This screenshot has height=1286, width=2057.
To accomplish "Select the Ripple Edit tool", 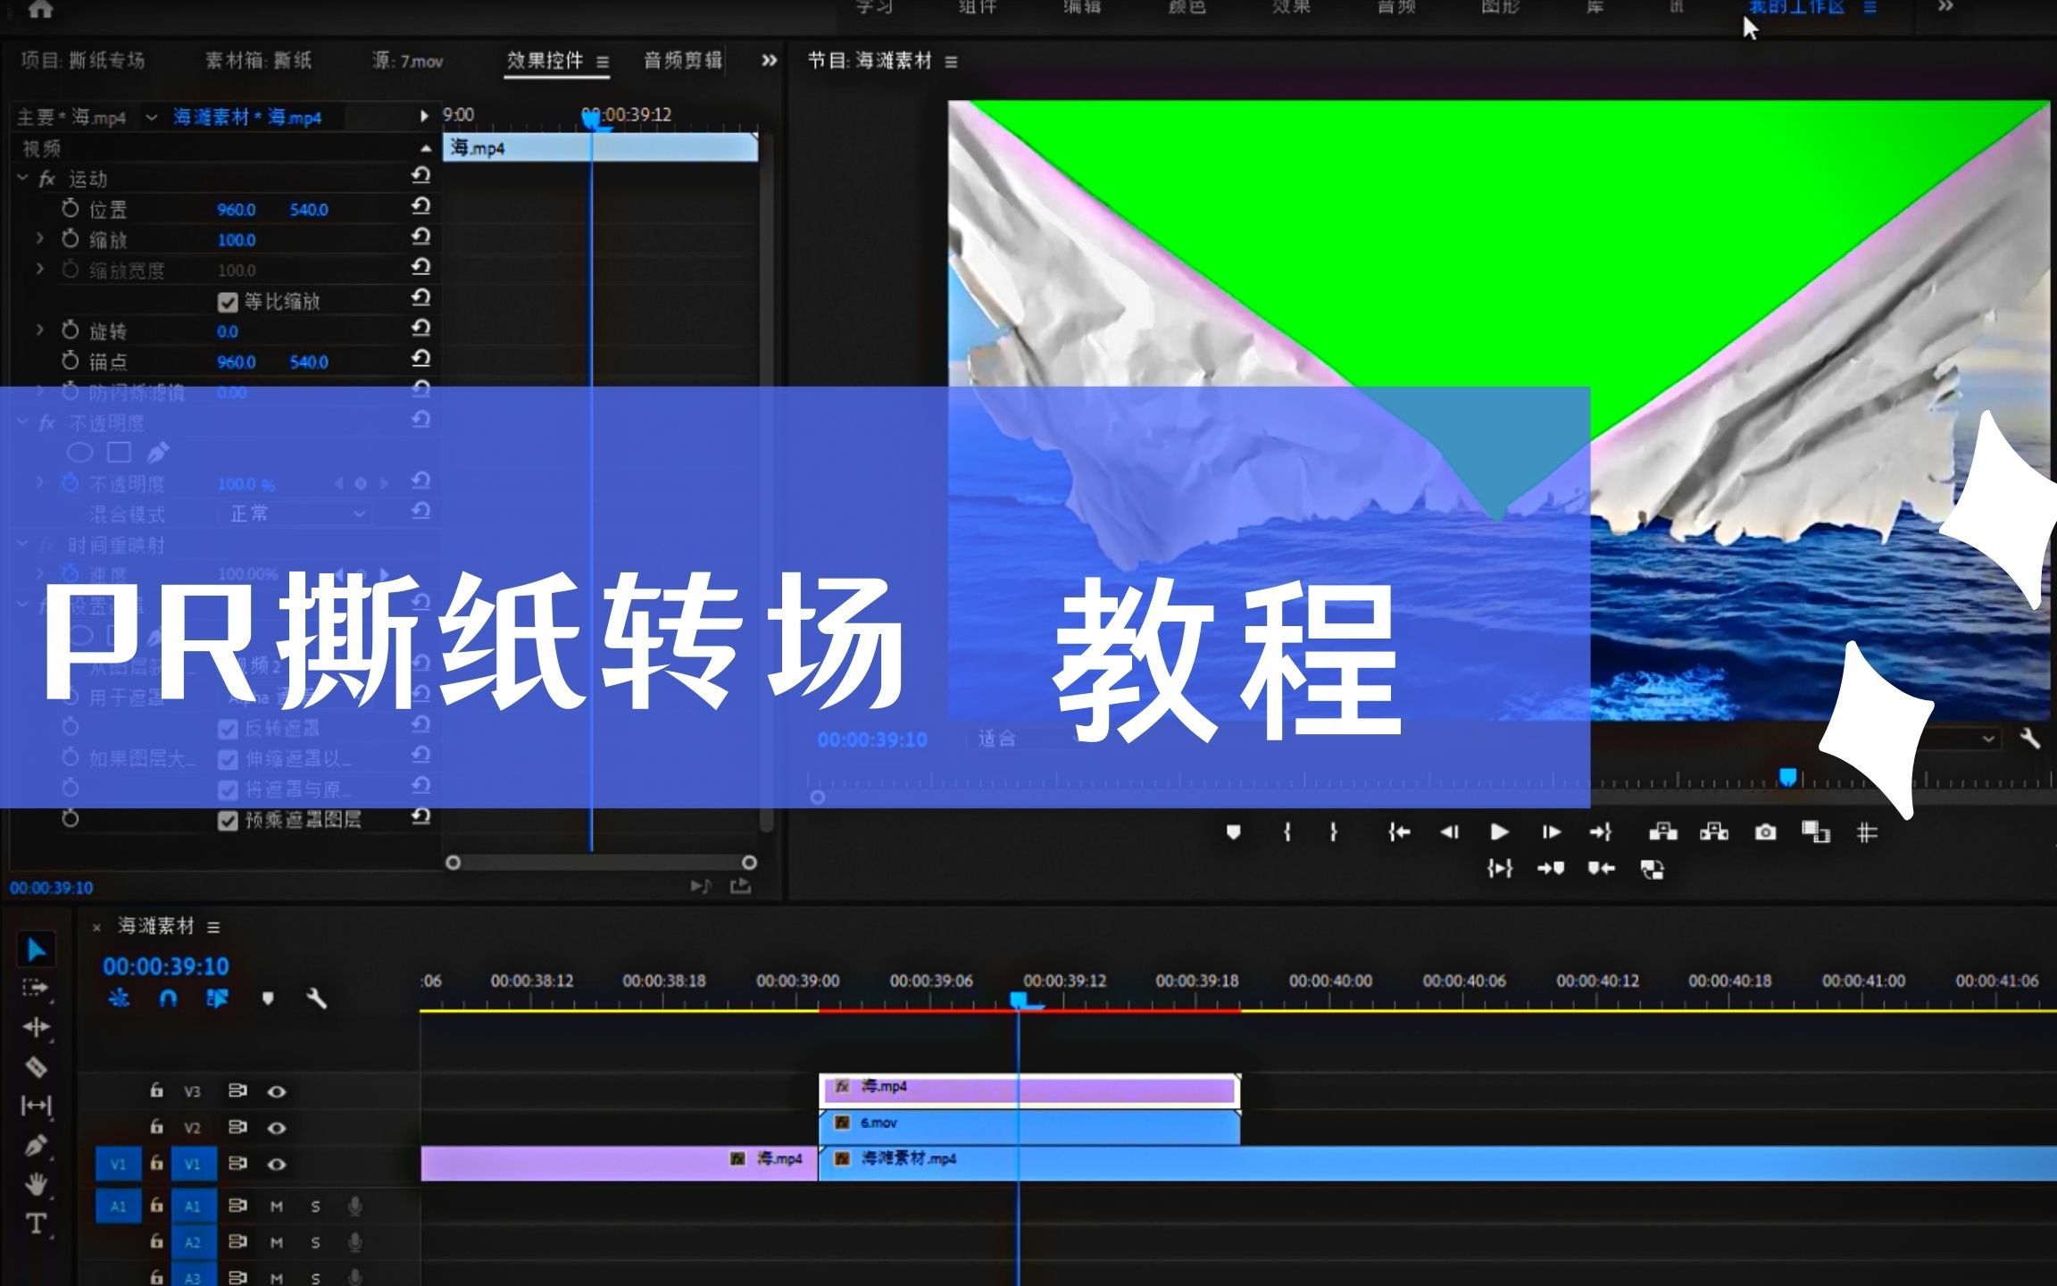I will click(x=36, y=1027).
